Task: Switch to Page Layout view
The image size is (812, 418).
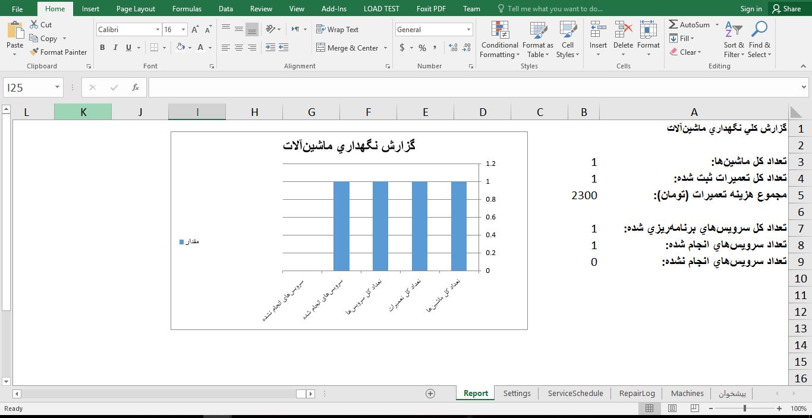Action: coord(672,408)
